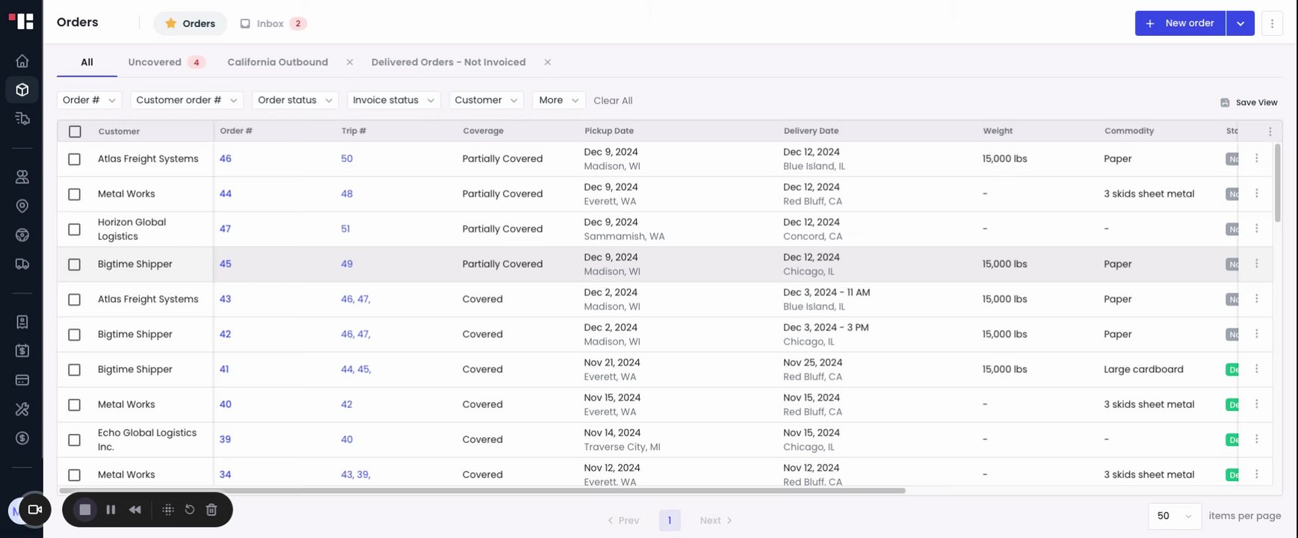
Task: Open row actions for order 46
Action: pyautogui.click(x=1256, y=158)
